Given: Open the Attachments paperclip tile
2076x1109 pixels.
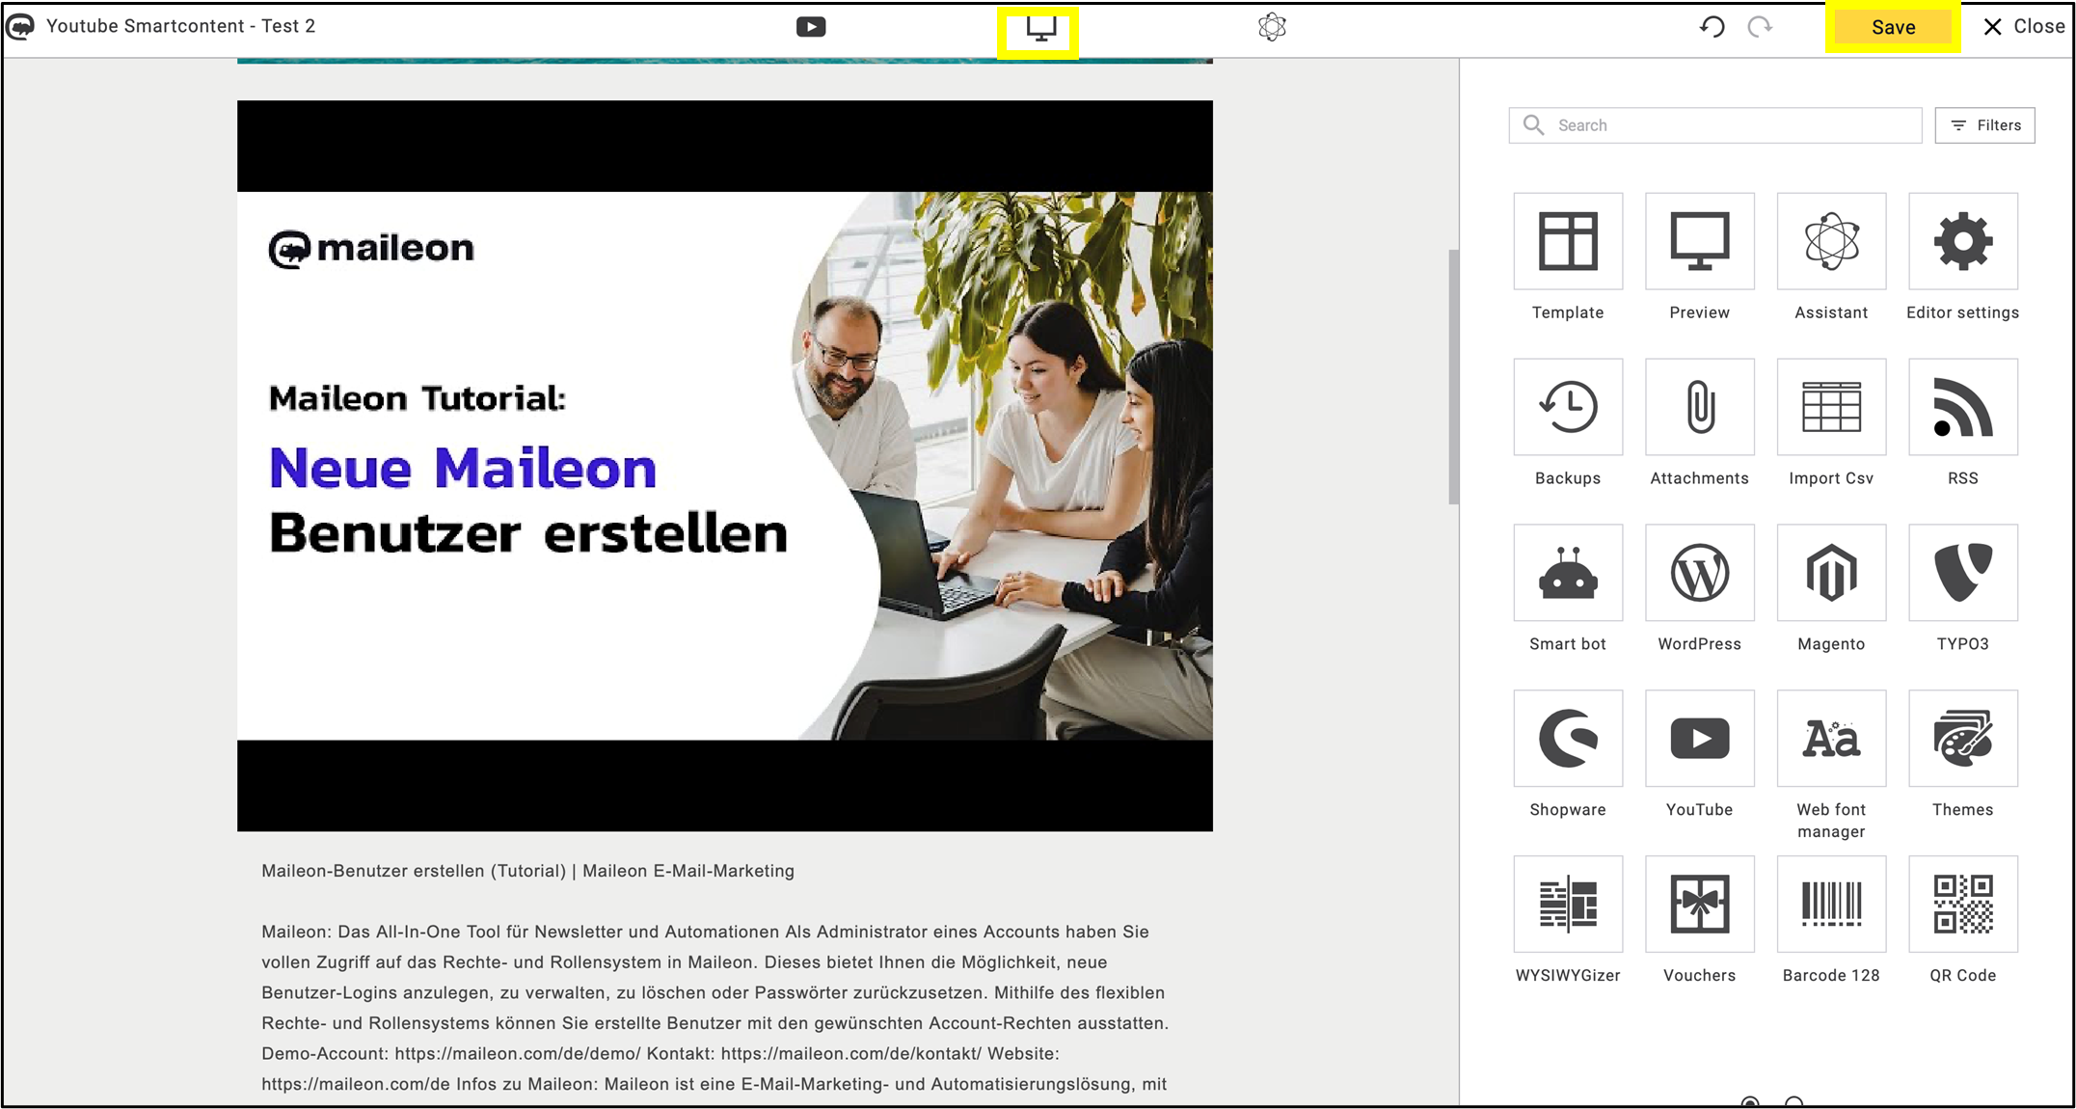Looking at the screenshot, I should 1699,407.
